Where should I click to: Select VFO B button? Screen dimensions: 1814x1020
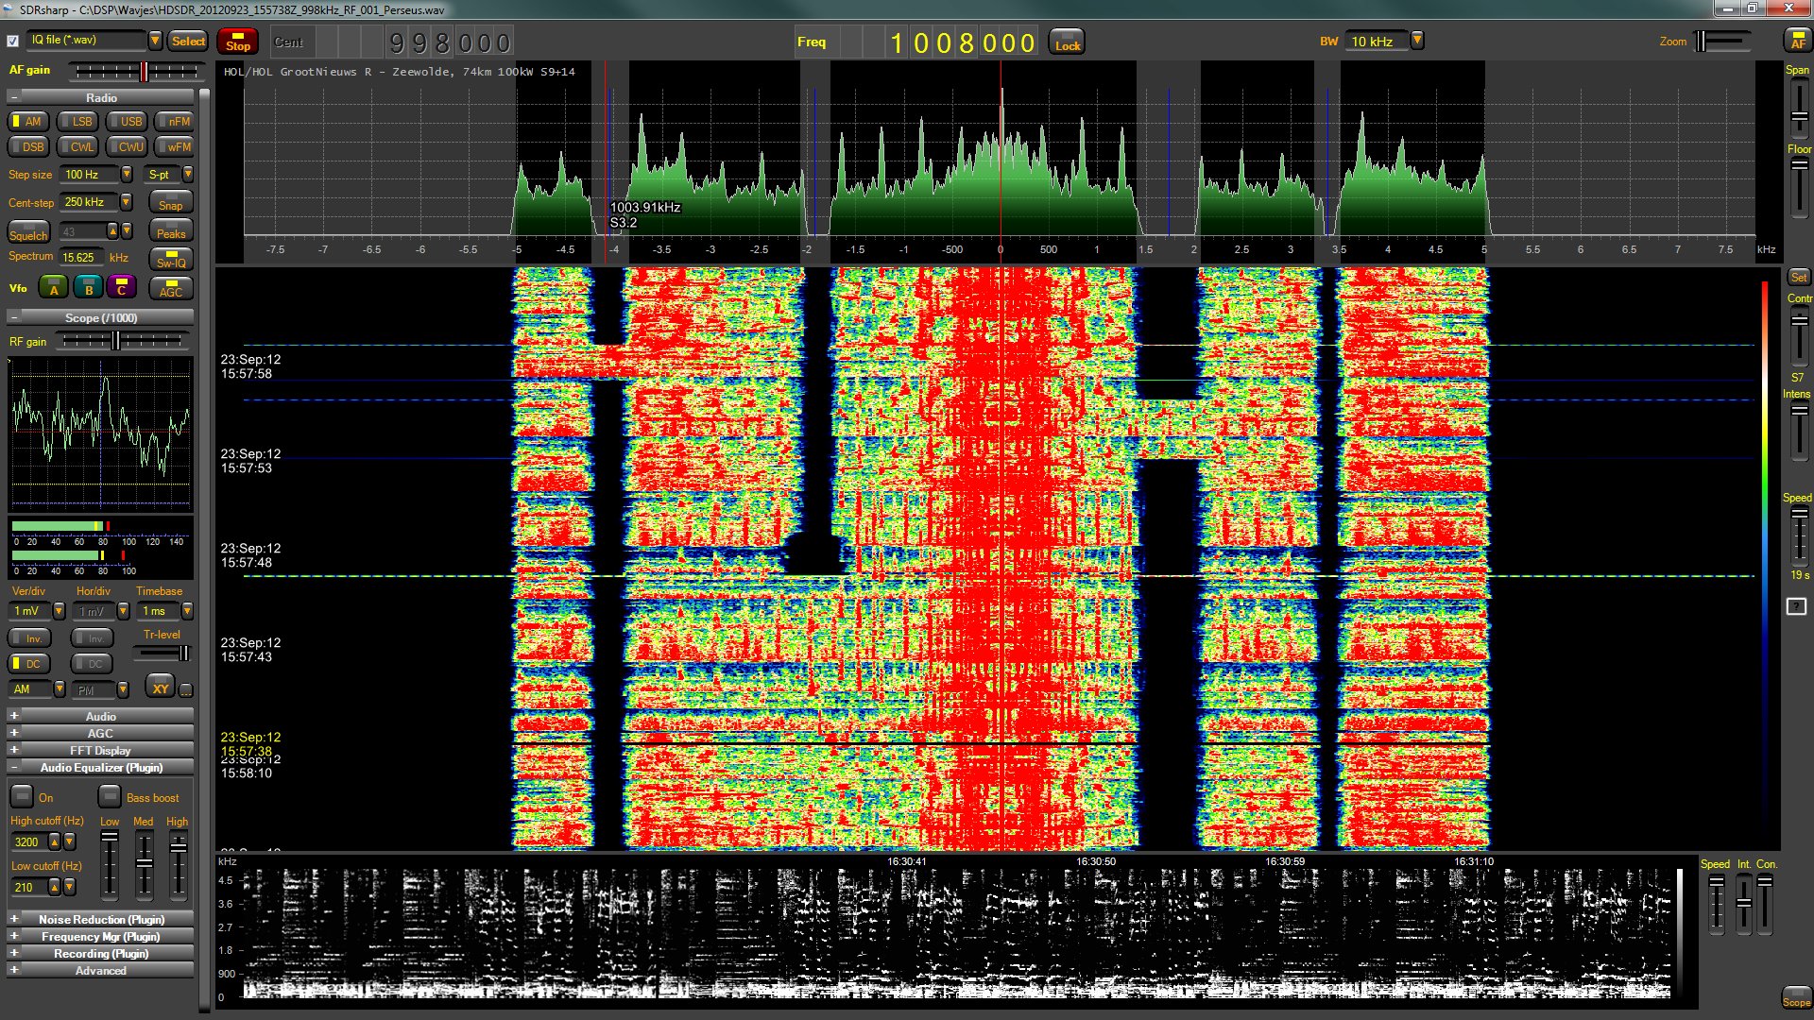pos(88,288)
